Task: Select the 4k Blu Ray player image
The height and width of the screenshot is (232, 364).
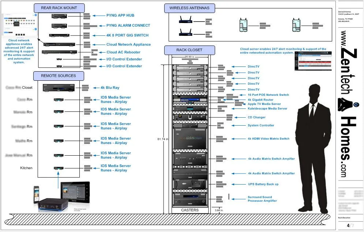Action: point(59,88)
